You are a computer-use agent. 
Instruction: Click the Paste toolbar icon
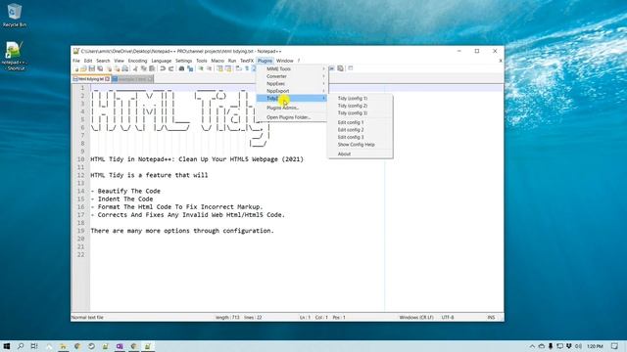(x=152, y=68)
